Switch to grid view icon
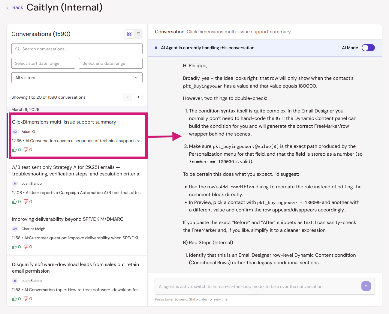 (129, 34)
